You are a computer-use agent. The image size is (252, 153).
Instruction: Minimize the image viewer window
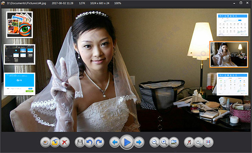(x=234, y=3)
